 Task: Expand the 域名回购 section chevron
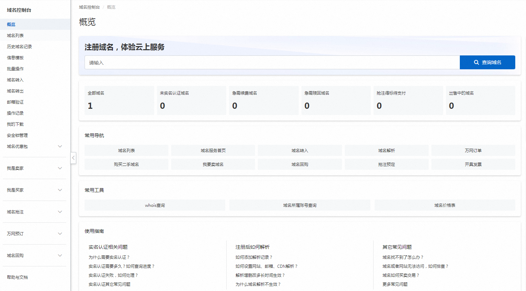tap(60, 256)
